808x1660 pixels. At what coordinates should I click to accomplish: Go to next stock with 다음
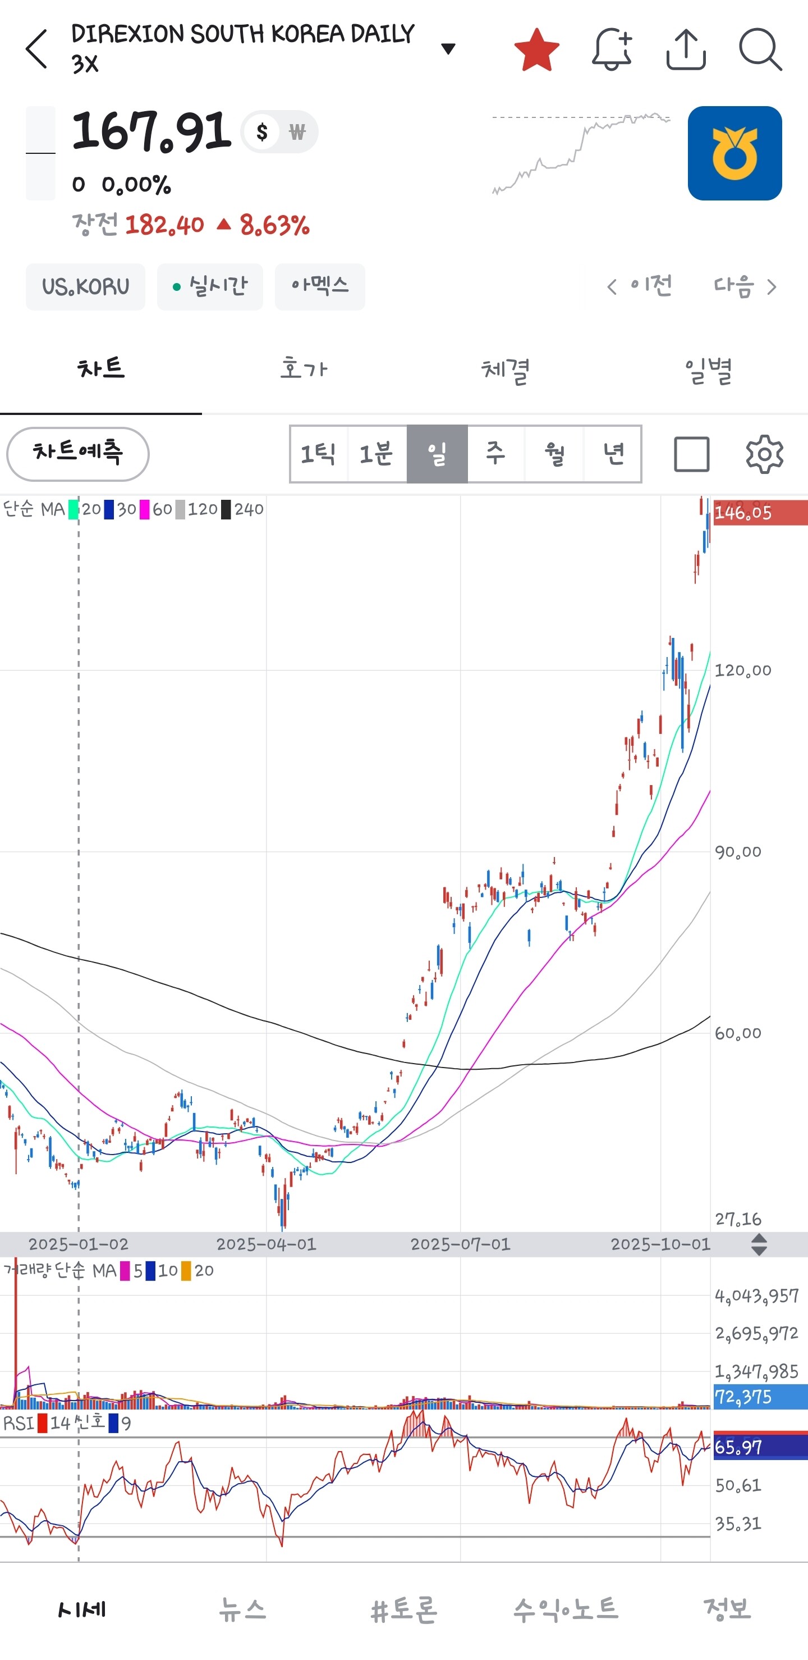click(x=746, y=286)
